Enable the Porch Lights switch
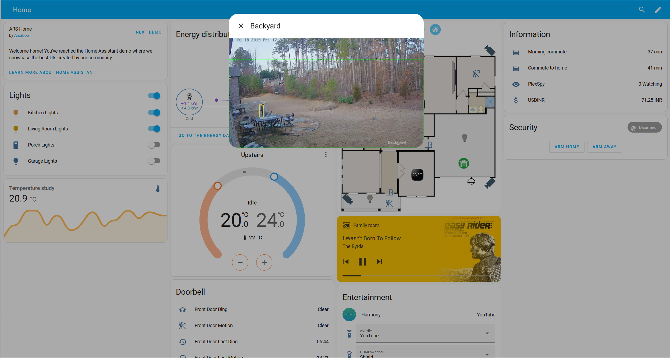670x358 pixels. coord(154,145)
